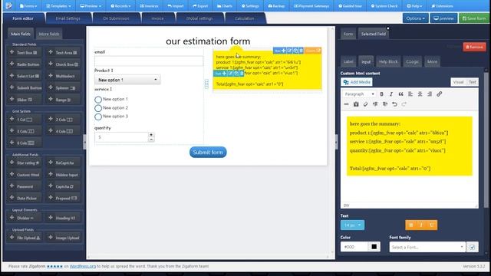Image resolution: width=491 pixels, height=276 pixels.
Task: Click the undo icon in html editor
Action: click(x=394, y=104)
